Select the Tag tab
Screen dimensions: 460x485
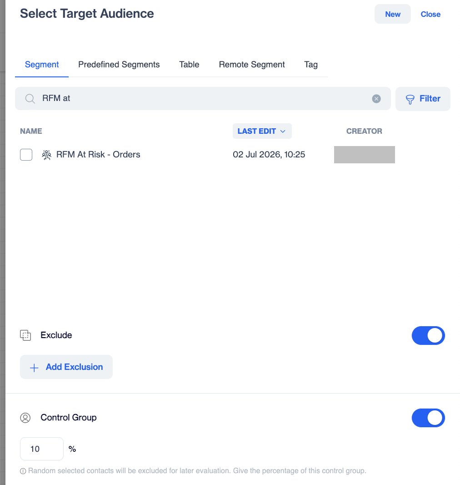(311, 64)
